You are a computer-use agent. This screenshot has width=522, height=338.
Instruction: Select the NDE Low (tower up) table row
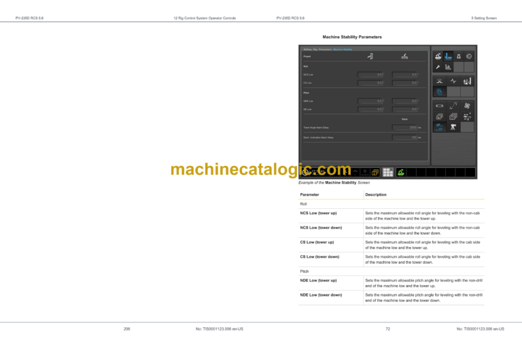391,283
